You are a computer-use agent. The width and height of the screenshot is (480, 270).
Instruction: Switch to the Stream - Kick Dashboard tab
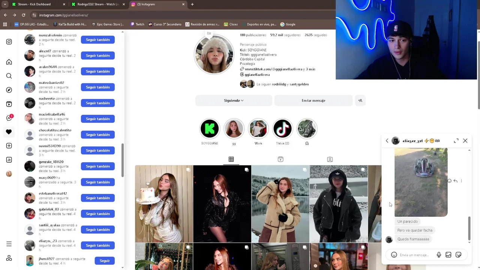[x=37, y=4]
